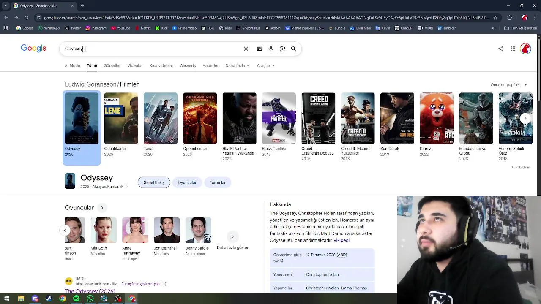Switch to the Videolar tab
Viewport: 541px width, 304px height.
coord(135,65)
